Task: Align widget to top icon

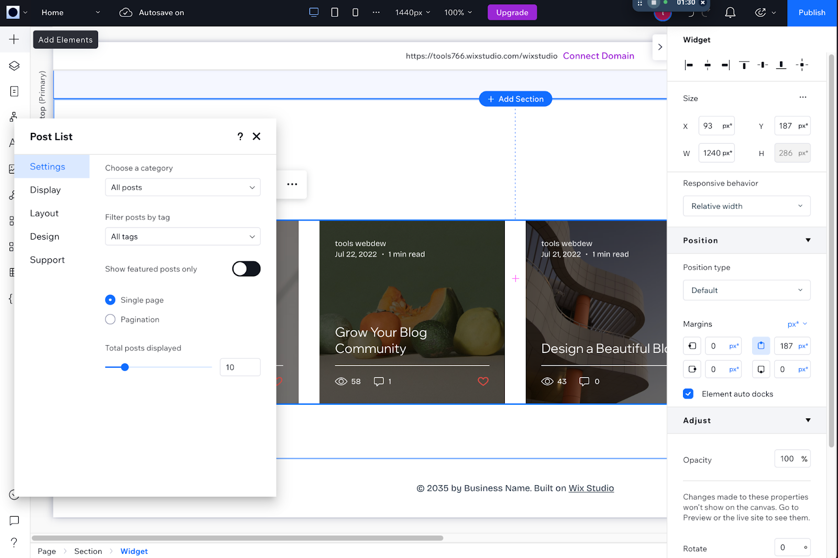Action: [744, 65]
